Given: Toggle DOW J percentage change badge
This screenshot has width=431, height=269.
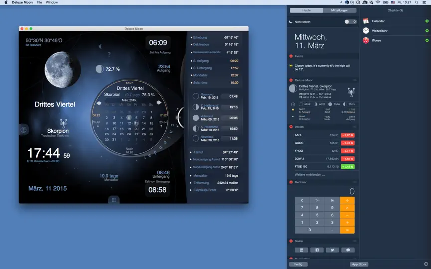Looking at the screenshot, I should (347, 159).
